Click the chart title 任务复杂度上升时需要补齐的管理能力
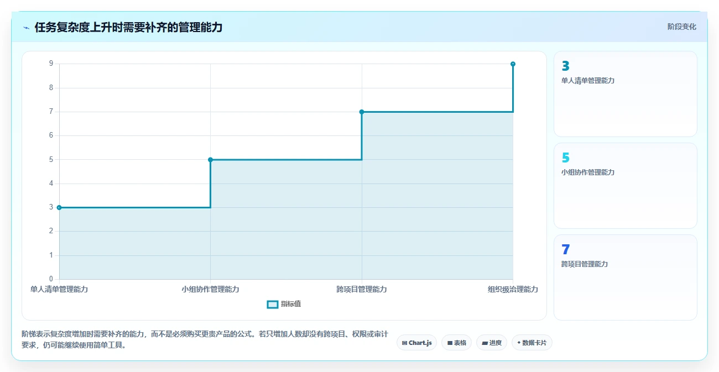The image size is (719, 372). (x=128, y=27)
